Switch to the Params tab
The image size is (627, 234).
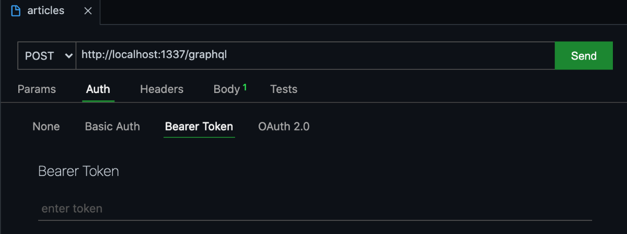pyautogui.click(x=37, y=89)
